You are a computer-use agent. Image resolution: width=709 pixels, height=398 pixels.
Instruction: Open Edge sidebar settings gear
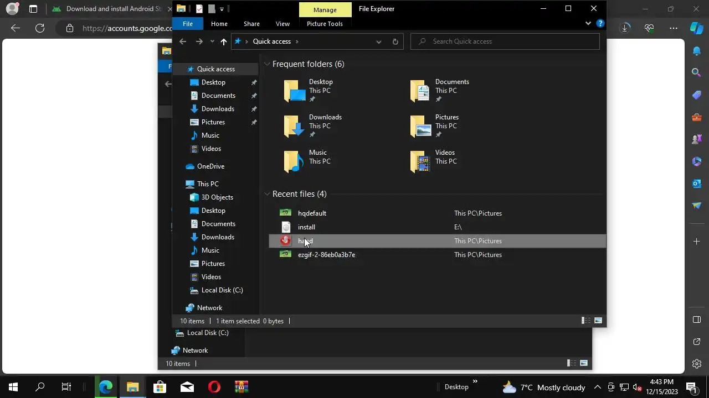(697, 364)
